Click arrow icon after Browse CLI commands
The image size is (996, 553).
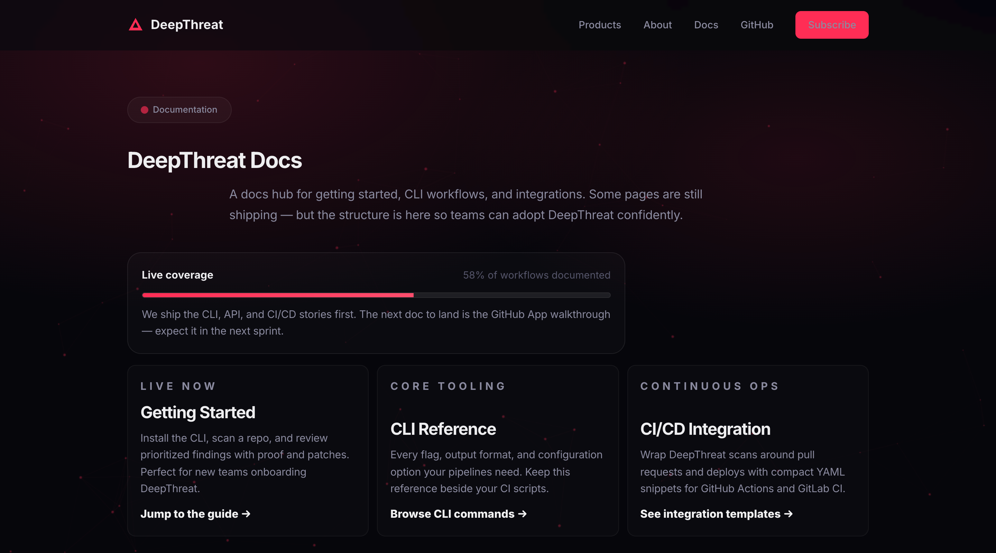point(522,514)
